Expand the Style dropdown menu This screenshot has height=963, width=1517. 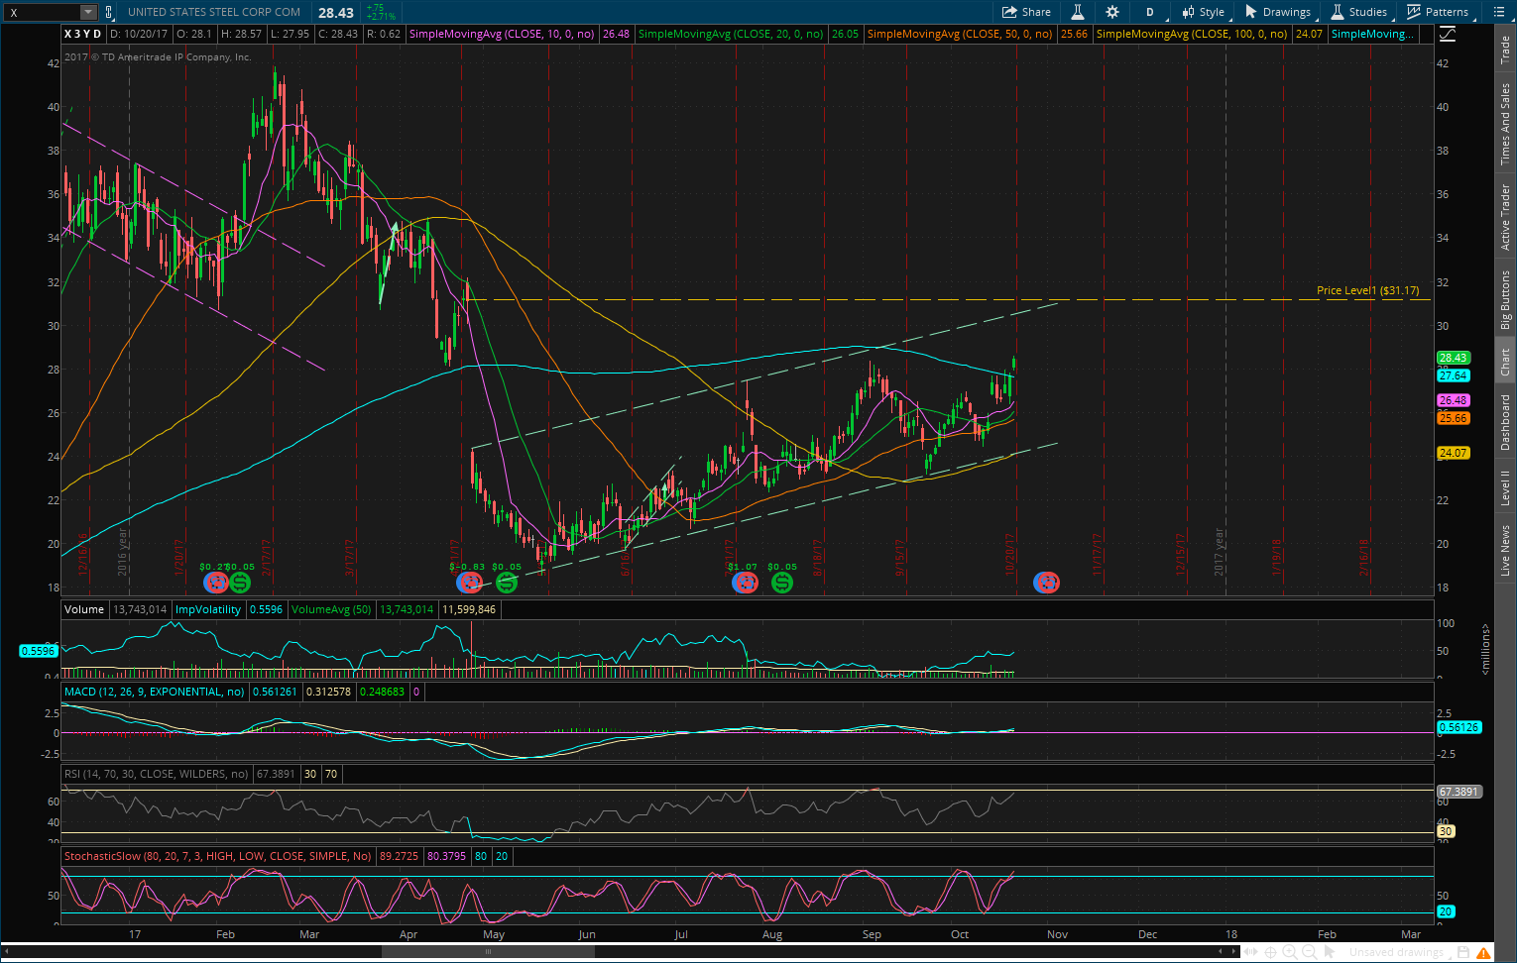1203,12
